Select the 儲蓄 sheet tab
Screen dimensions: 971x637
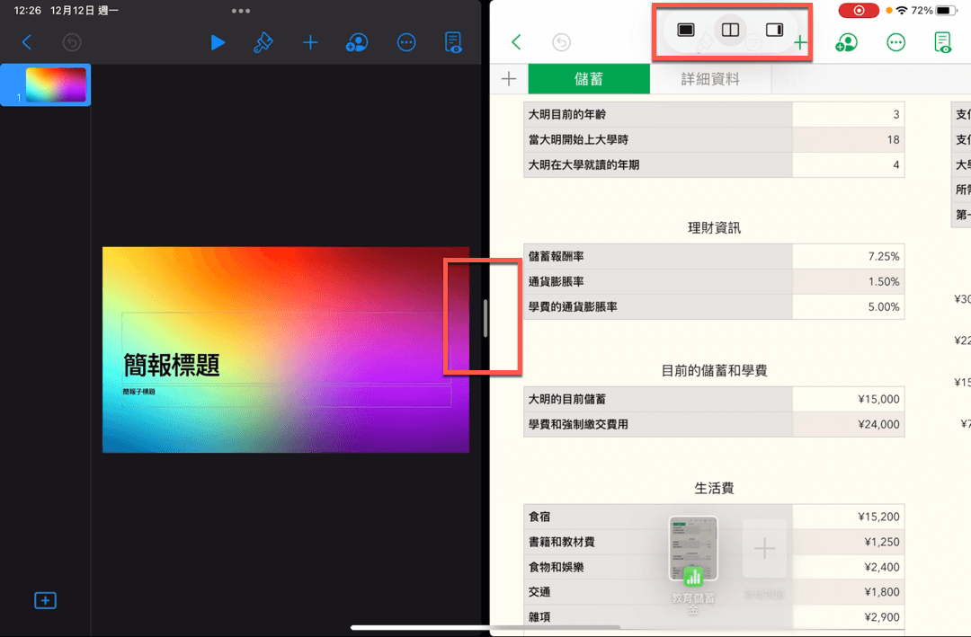(x=588, y=79)
